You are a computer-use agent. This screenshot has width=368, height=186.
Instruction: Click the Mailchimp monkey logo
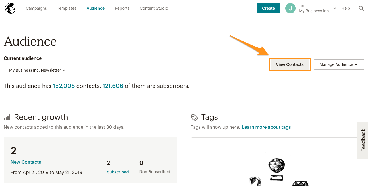pyautogui.click(x=10, y=8)
